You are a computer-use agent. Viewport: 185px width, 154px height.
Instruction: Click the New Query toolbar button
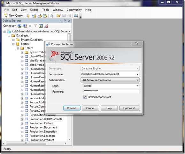(13, 16)
